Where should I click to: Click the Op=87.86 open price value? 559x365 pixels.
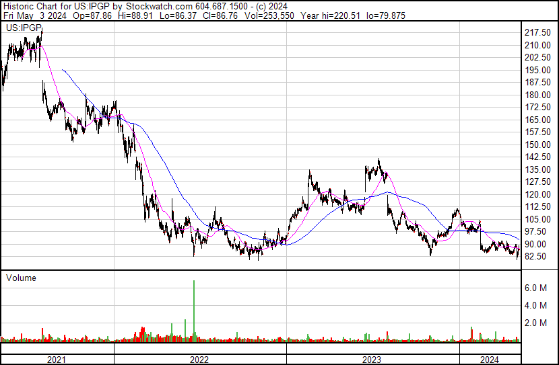tap(92, 15)
